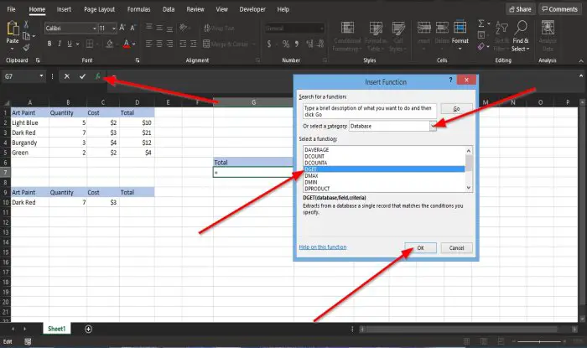Add a new sheet with the plus icon
587x348 pixels.
88,329
